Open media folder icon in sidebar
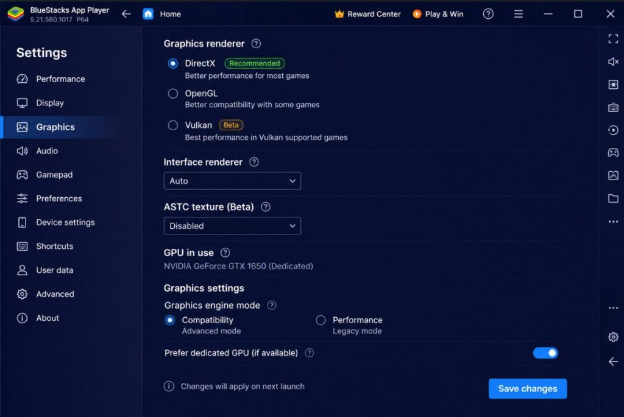This screenshot has width=624, height=417. pyautogui.click(x=613, y=198)
